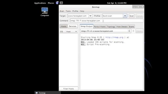Expand the Profile dropdown arrow
168x94 pixels.
[x=125, y=16]
